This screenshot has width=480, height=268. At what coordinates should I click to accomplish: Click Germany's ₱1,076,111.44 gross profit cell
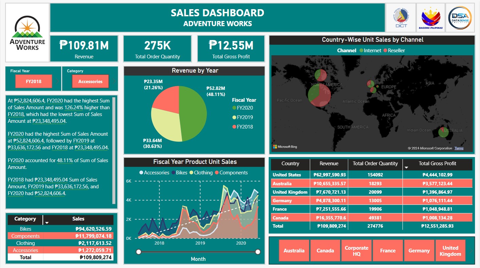(x=438, y=200)
